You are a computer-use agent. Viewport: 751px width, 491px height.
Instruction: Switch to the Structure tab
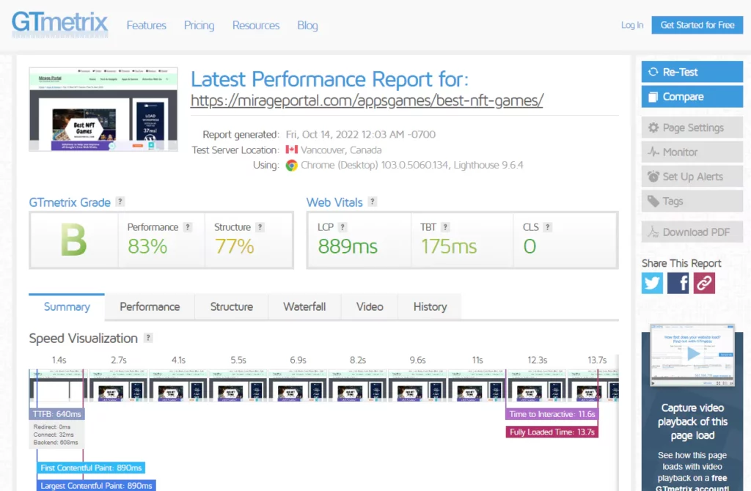tap(232, 307)
